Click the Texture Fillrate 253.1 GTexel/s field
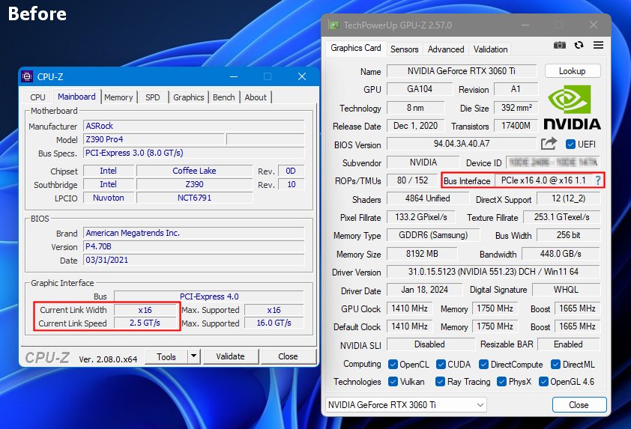631x429 pixels. click(x=561, y=216)
